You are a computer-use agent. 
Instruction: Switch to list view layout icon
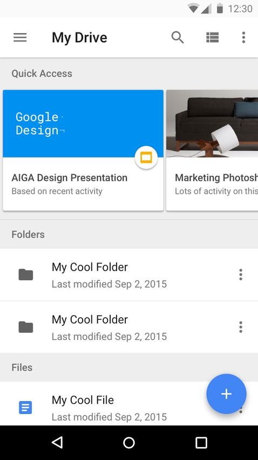(x=212, y=37)
